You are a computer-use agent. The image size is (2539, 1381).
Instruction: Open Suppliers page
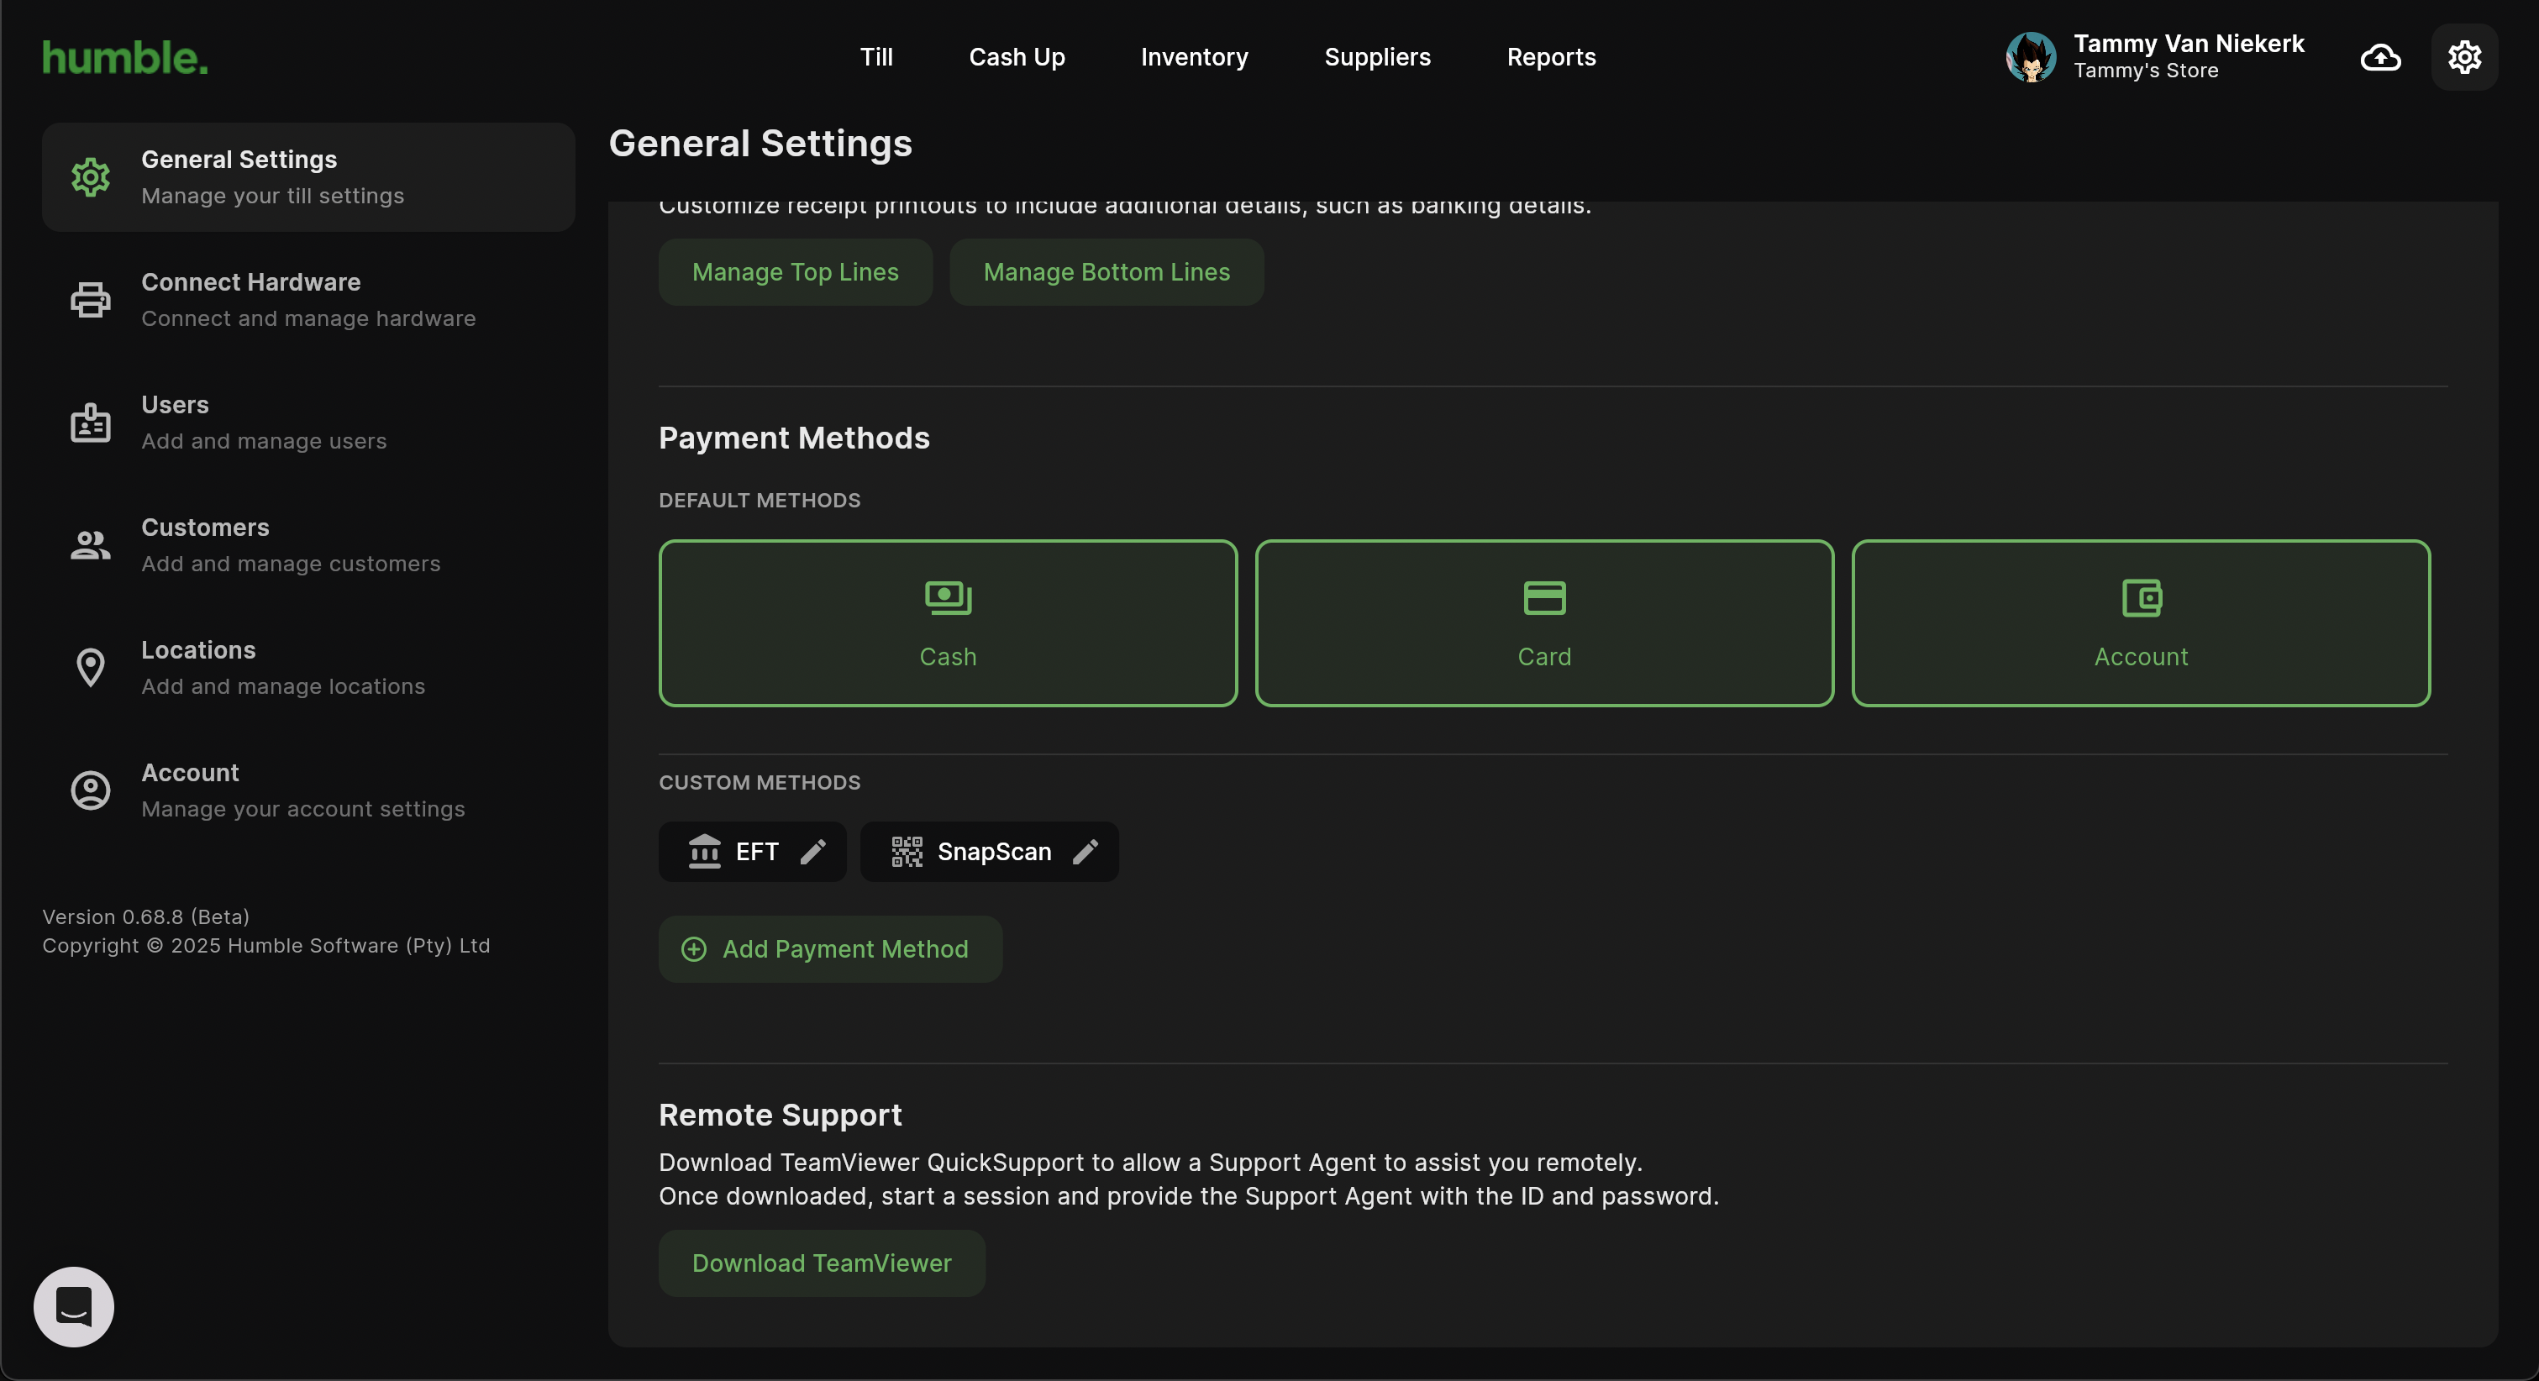(x=1377, y=57)
